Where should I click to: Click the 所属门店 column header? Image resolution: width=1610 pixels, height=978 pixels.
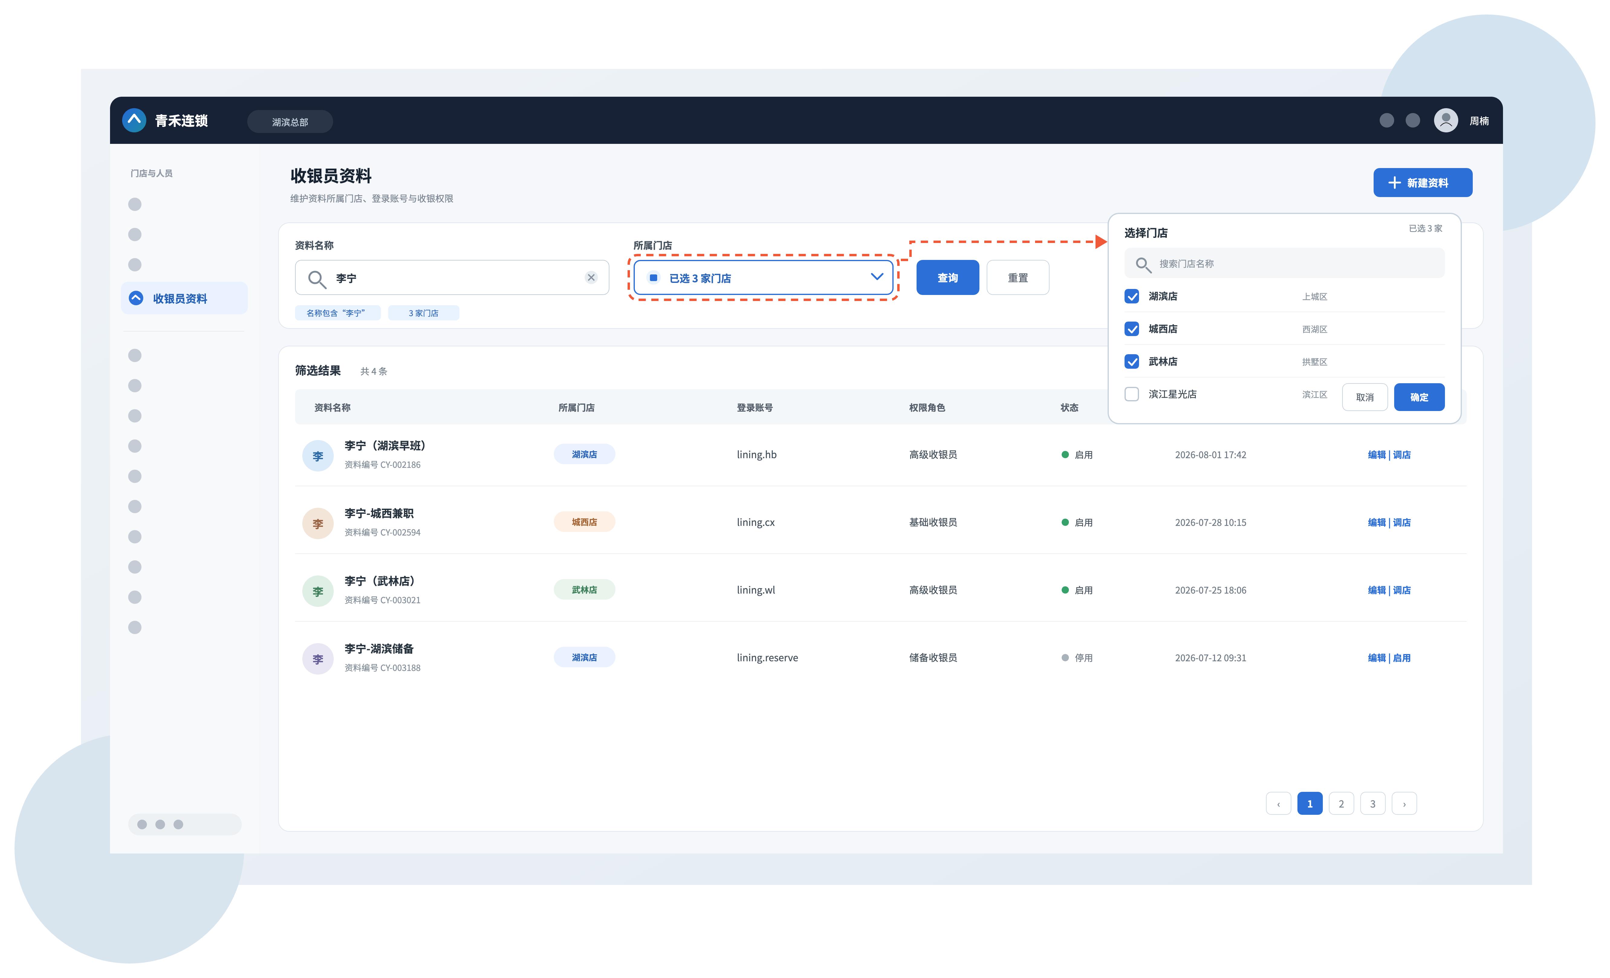pyautogui.click(x=576, y=408)
